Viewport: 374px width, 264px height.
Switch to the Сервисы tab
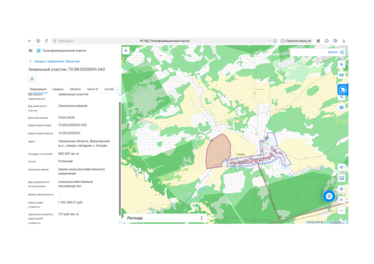click(58, 89)
